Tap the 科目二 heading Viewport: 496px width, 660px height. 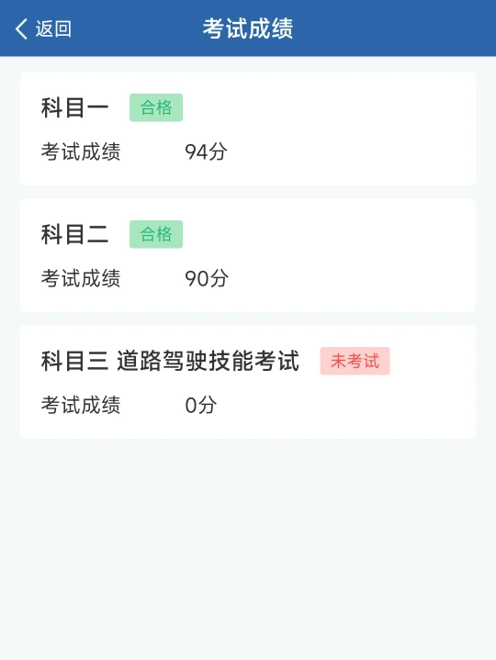point(75,234)
